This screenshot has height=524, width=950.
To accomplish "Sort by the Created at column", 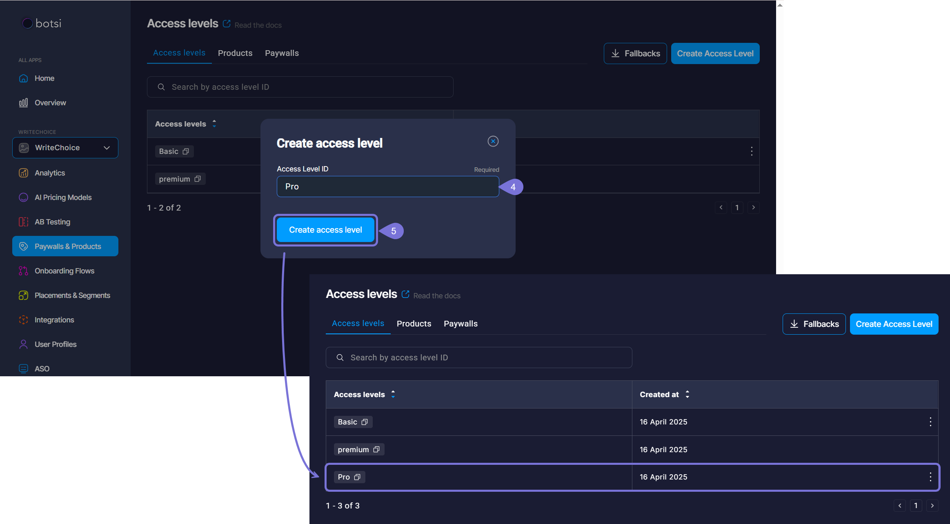I will point(687,394).
